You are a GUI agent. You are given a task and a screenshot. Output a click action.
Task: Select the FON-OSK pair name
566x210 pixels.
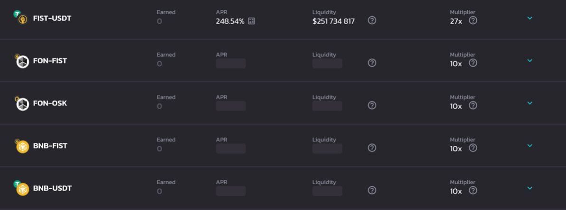coord(50,103)
